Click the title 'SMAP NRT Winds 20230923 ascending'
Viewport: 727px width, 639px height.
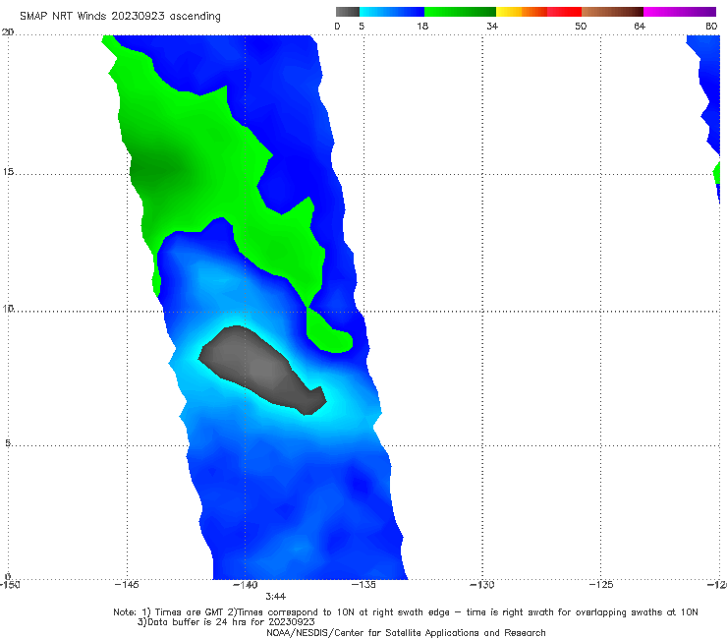click(120, 16)
